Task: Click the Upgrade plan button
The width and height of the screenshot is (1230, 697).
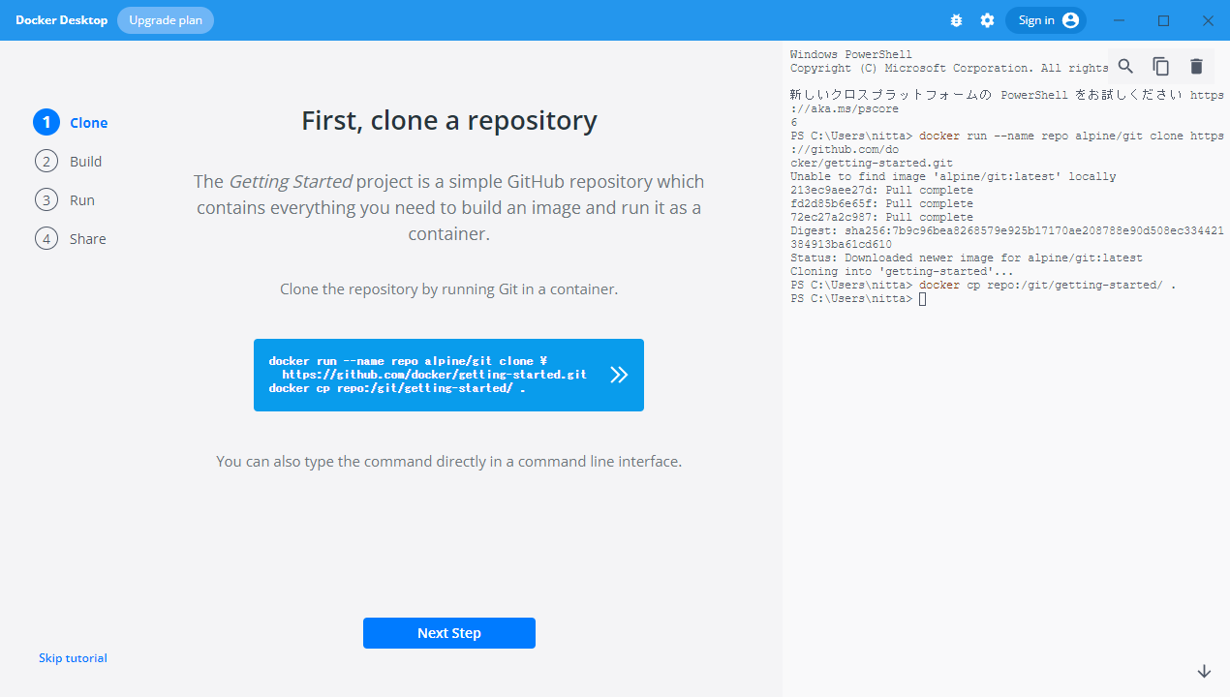Action: 166,20
